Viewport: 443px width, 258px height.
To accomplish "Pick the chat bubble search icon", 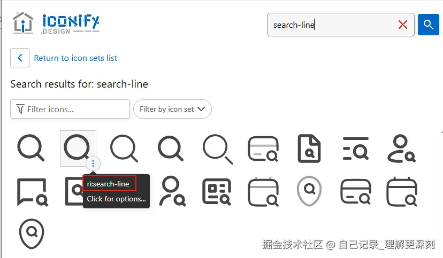I will (33, 192).
